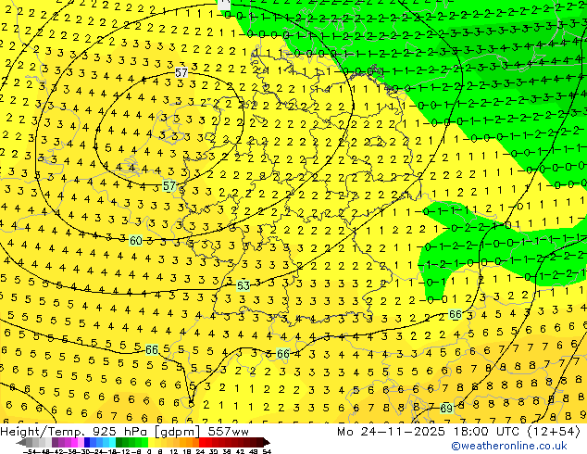The width and height of the screenshot is (587, 454).
Task: Select the 'Height/Temp. 925 hPa [gdpm] 557ww' title
Action: pyautogui.click(x=124, y=432)
